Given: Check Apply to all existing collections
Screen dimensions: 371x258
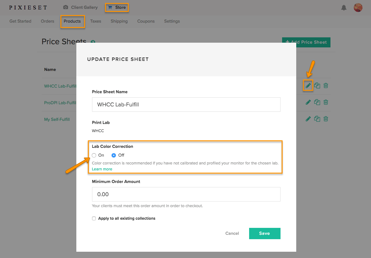Looking at the screenshot, I should pyautogui.click(x=94, y=218).
